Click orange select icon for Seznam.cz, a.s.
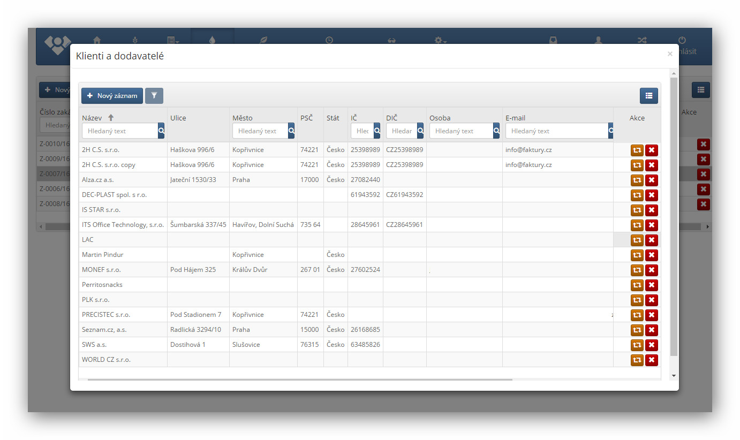The width and height of the screenshot is (740, 440). click(x=637, y=330)
